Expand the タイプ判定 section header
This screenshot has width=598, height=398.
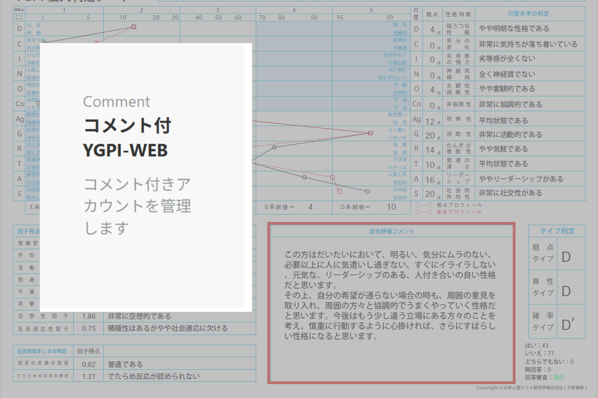(558, 230)
